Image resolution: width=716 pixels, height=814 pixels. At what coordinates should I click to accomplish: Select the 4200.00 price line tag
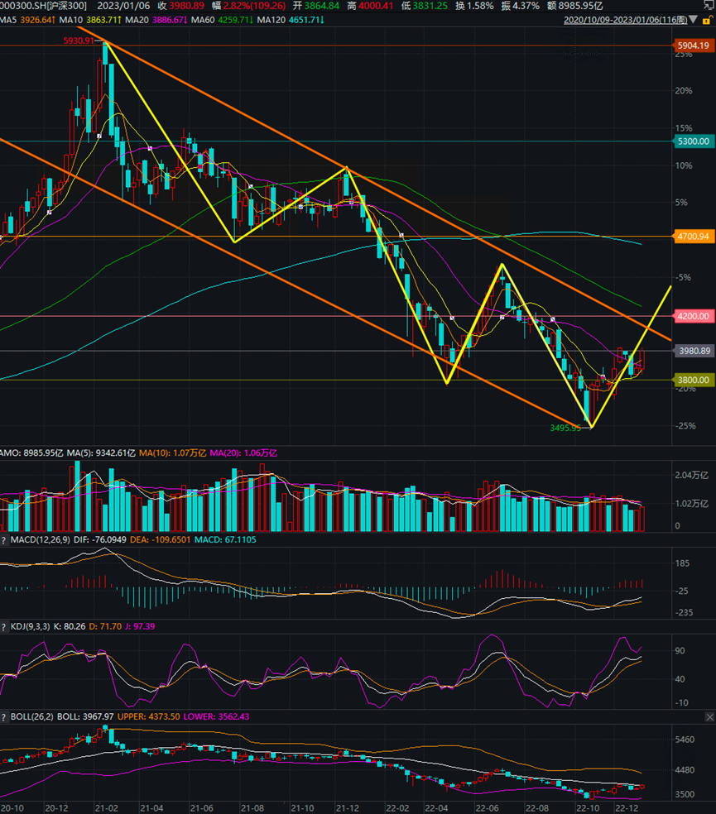pos(693,316)
